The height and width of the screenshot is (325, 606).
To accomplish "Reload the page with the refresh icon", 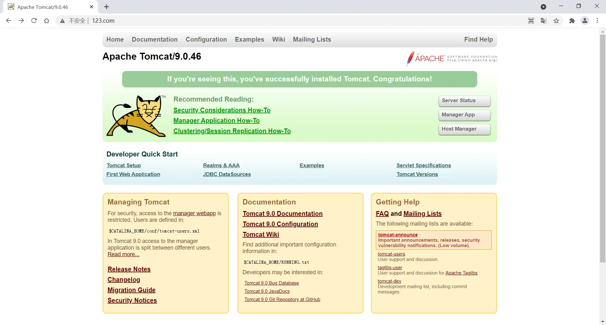I will tap(34, 21).
